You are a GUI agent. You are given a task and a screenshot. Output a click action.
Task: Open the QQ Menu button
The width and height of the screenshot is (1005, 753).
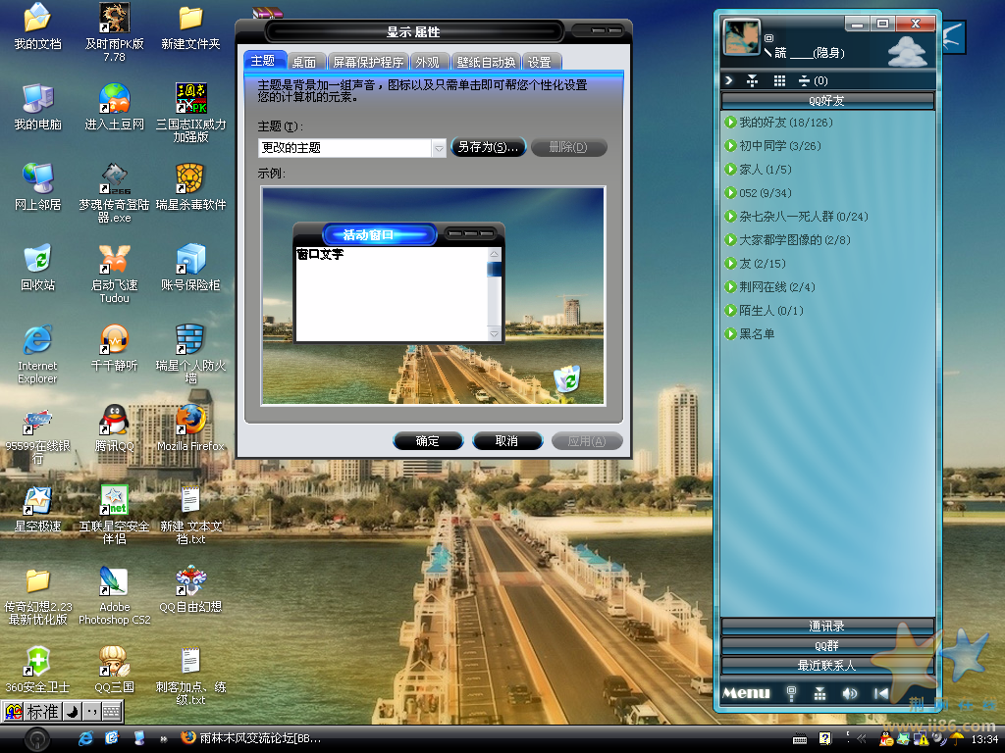(746, 693)
